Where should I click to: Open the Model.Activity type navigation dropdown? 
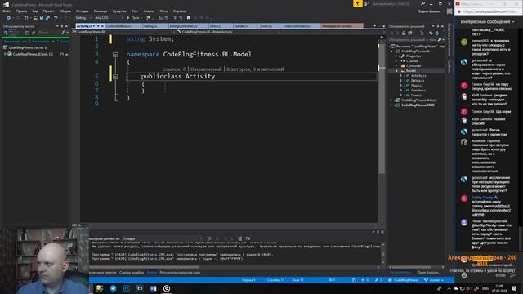pos(228,32)
